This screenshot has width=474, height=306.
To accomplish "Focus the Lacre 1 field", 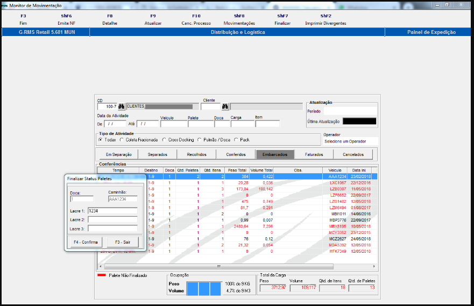I will (112, 211).
